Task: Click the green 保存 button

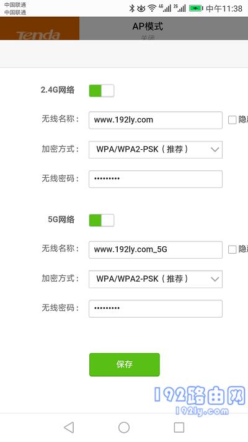Action: point(125,364)
